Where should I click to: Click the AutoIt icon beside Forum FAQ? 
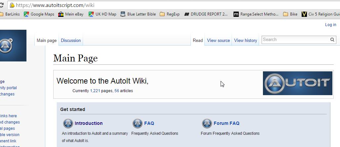[x=207, y=124]
